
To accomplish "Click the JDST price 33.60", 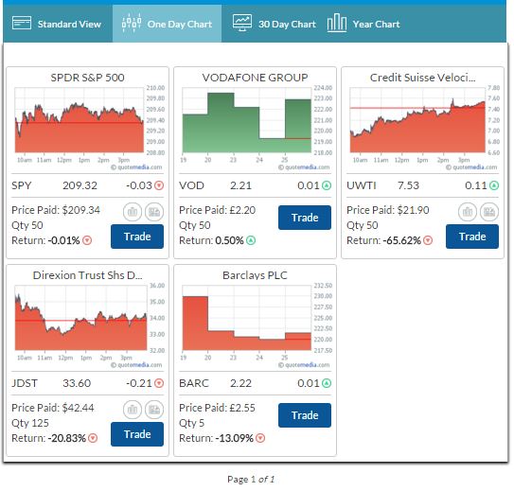I will coord(77,383).
